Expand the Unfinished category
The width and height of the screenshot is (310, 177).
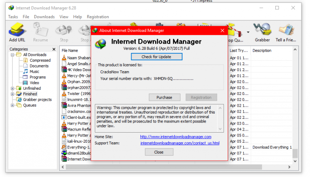[x=13, y=88]
